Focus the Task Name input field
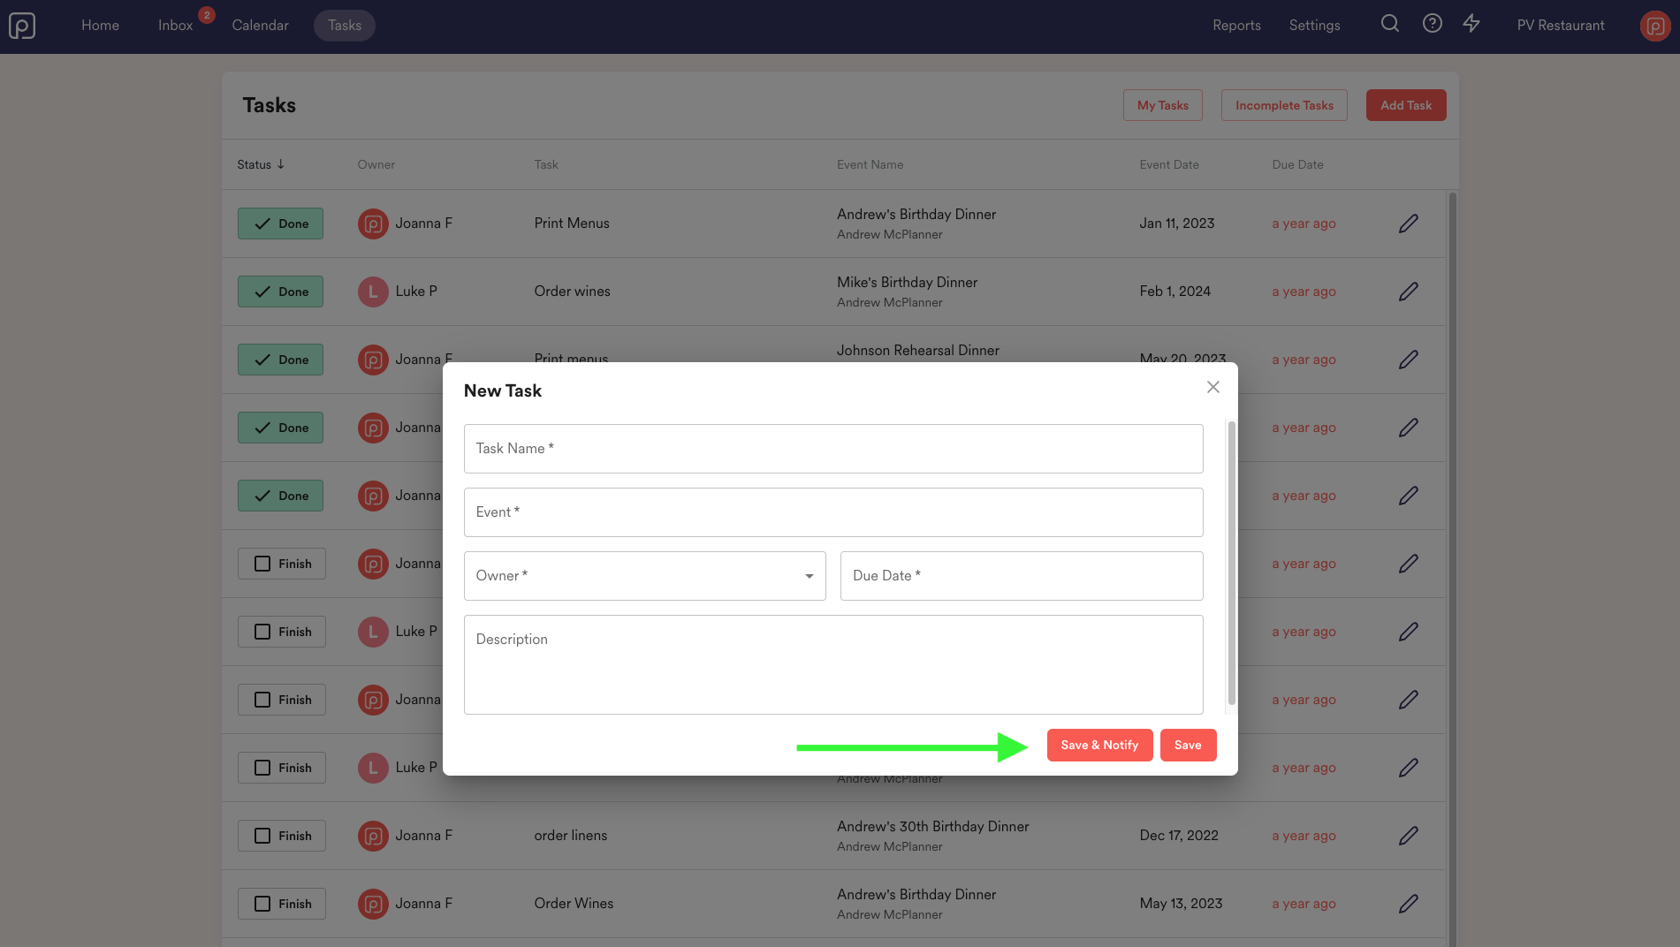This screenshot has height=947, width=1680. [833, 449]
